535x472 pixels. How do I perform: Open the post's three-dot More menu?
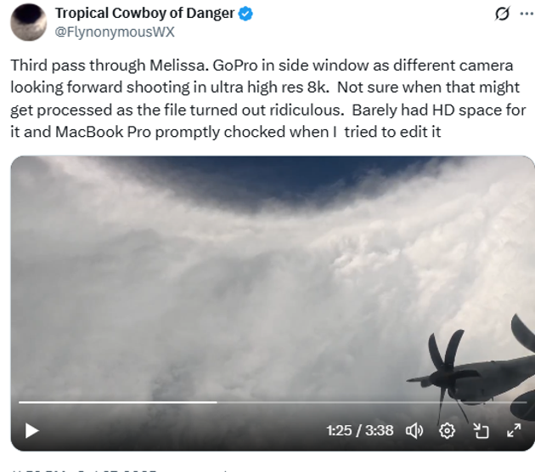tap(527, 14)
